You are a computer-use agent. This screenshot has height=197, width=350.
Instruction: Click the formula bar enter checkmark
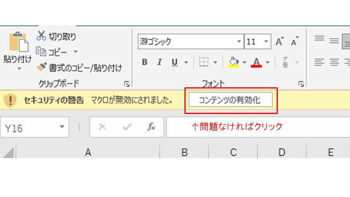[127, 127]
